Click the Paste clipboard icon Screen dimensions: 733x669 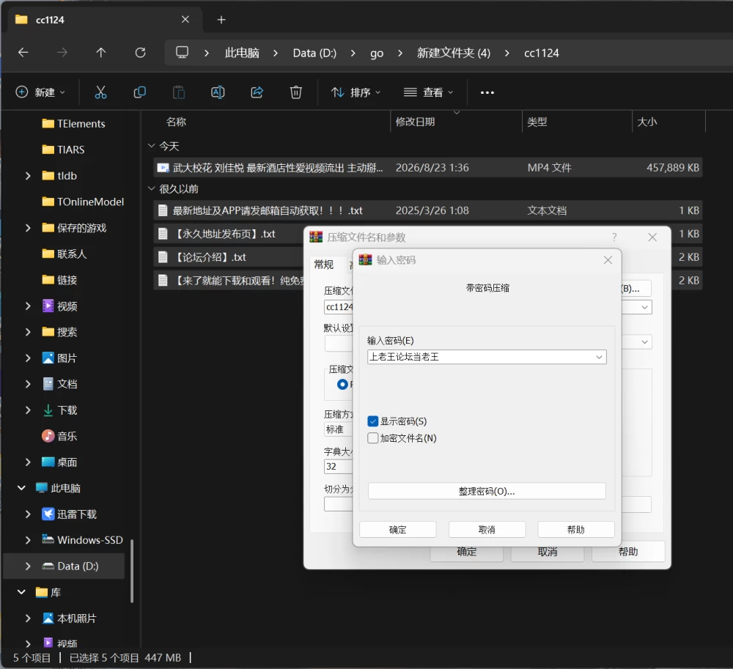tap(179, 92)
